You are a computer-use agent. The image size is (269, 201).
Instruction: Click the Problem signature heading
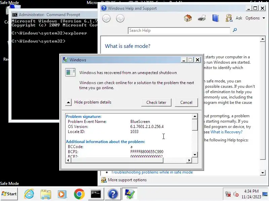(x=83, y=117)
